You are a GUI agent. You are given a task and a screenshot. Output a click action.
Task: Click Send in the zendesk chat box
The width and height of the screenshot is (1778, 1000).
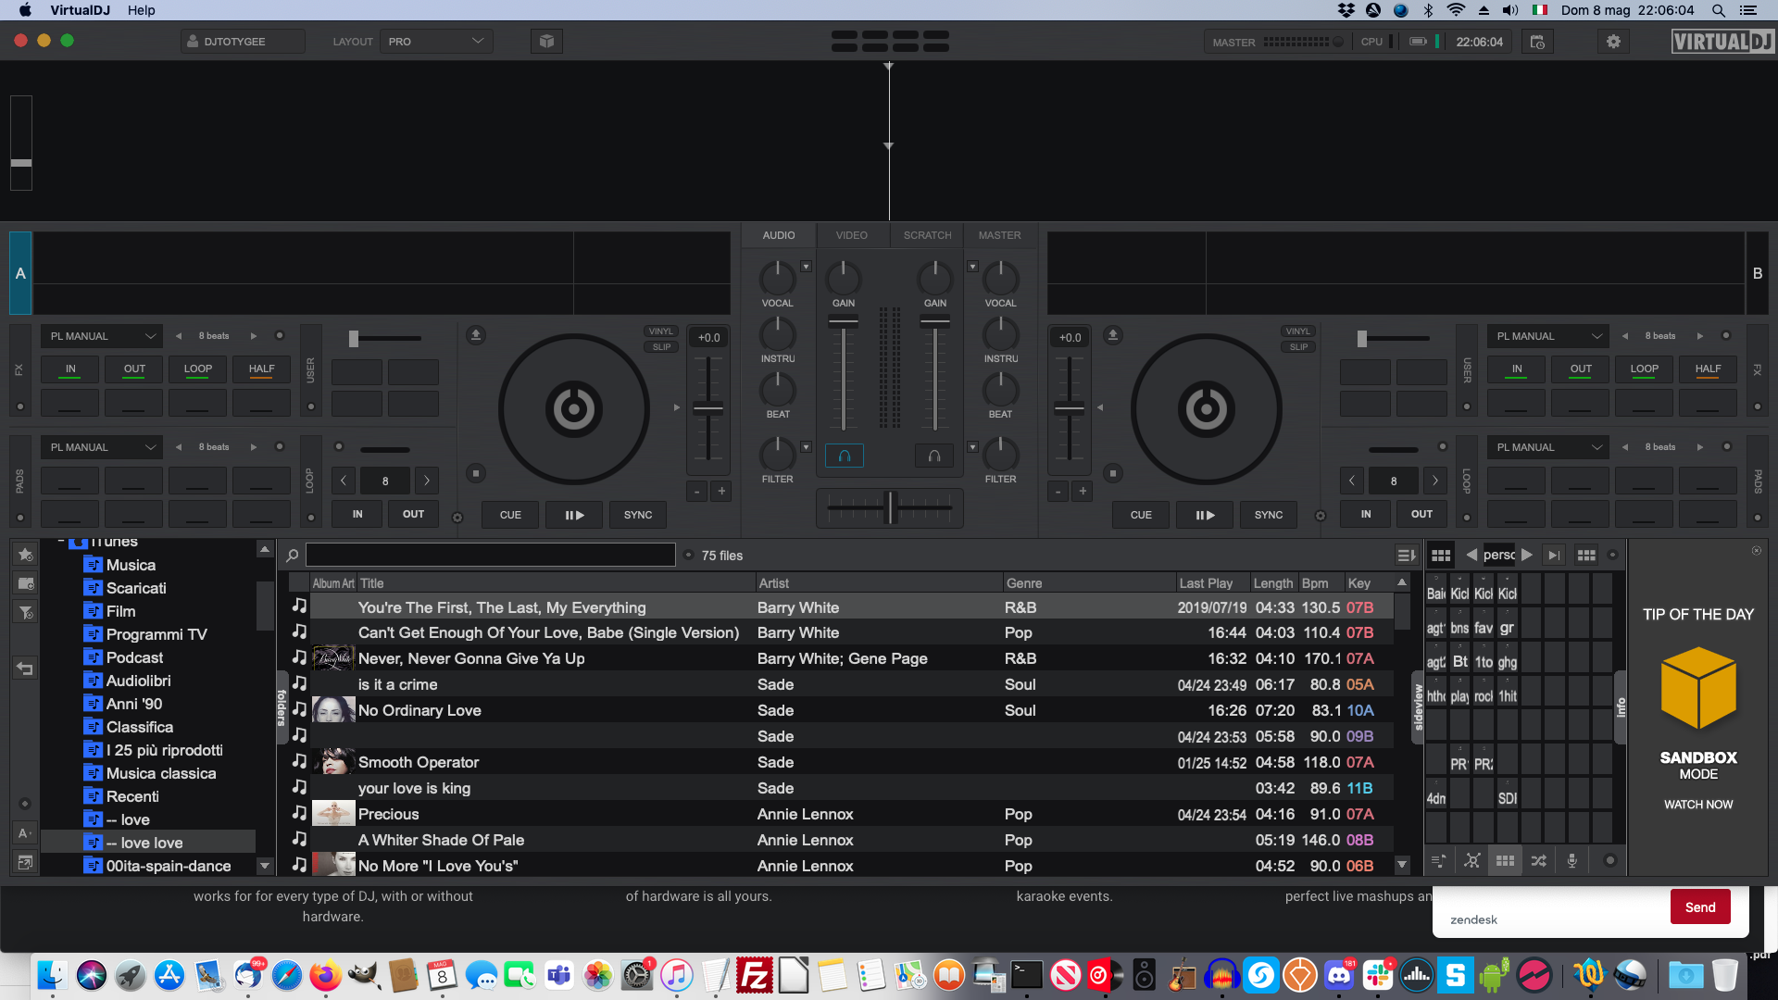(1700, 907)
